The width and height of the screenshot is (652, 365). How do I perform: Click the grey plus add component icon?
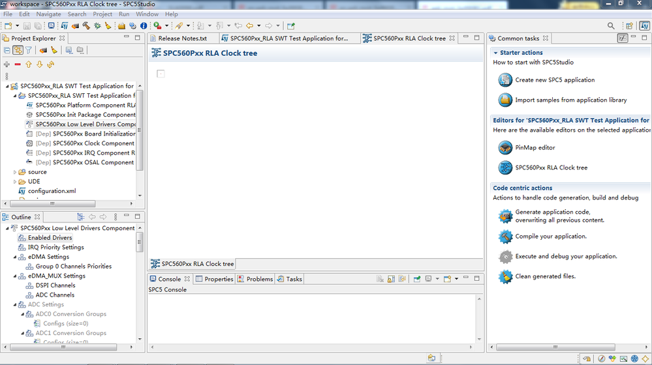pyautogui.click(x=7, y=65)
